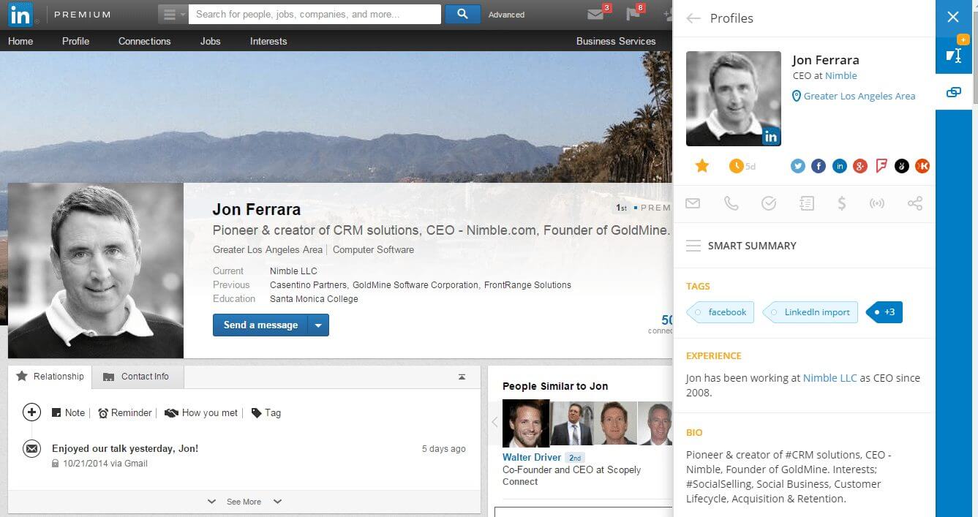Toggle the gold star for Jon Ferrara

tap(702, 166)
